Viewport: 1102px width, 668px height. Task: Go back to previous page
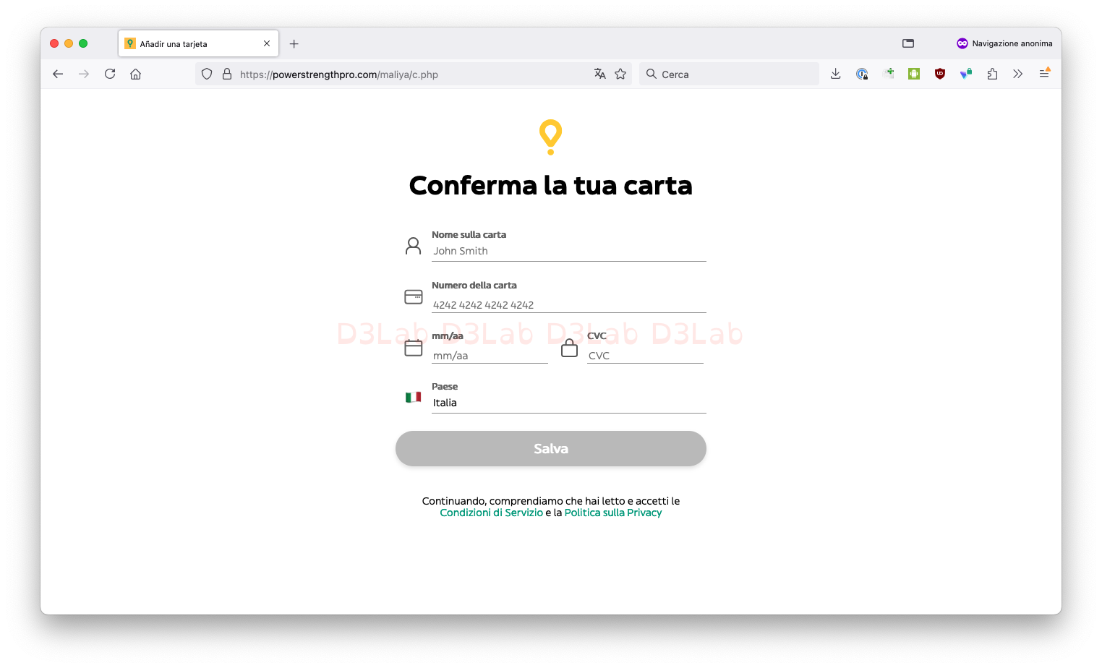click(58, 74)
